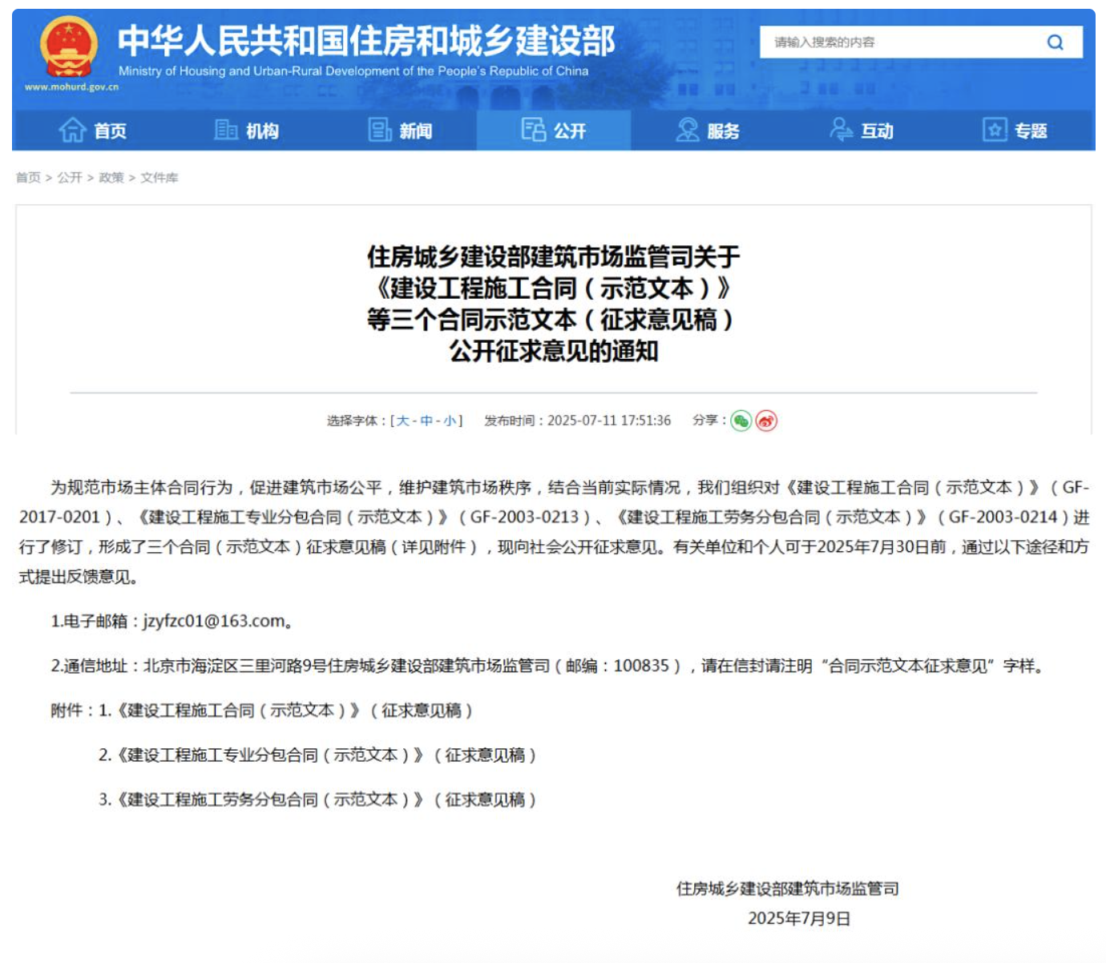Go to 文件库 in the breadcrumb

point(159,178)
